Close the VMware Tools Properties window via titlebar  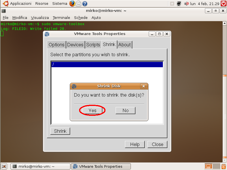167,34
